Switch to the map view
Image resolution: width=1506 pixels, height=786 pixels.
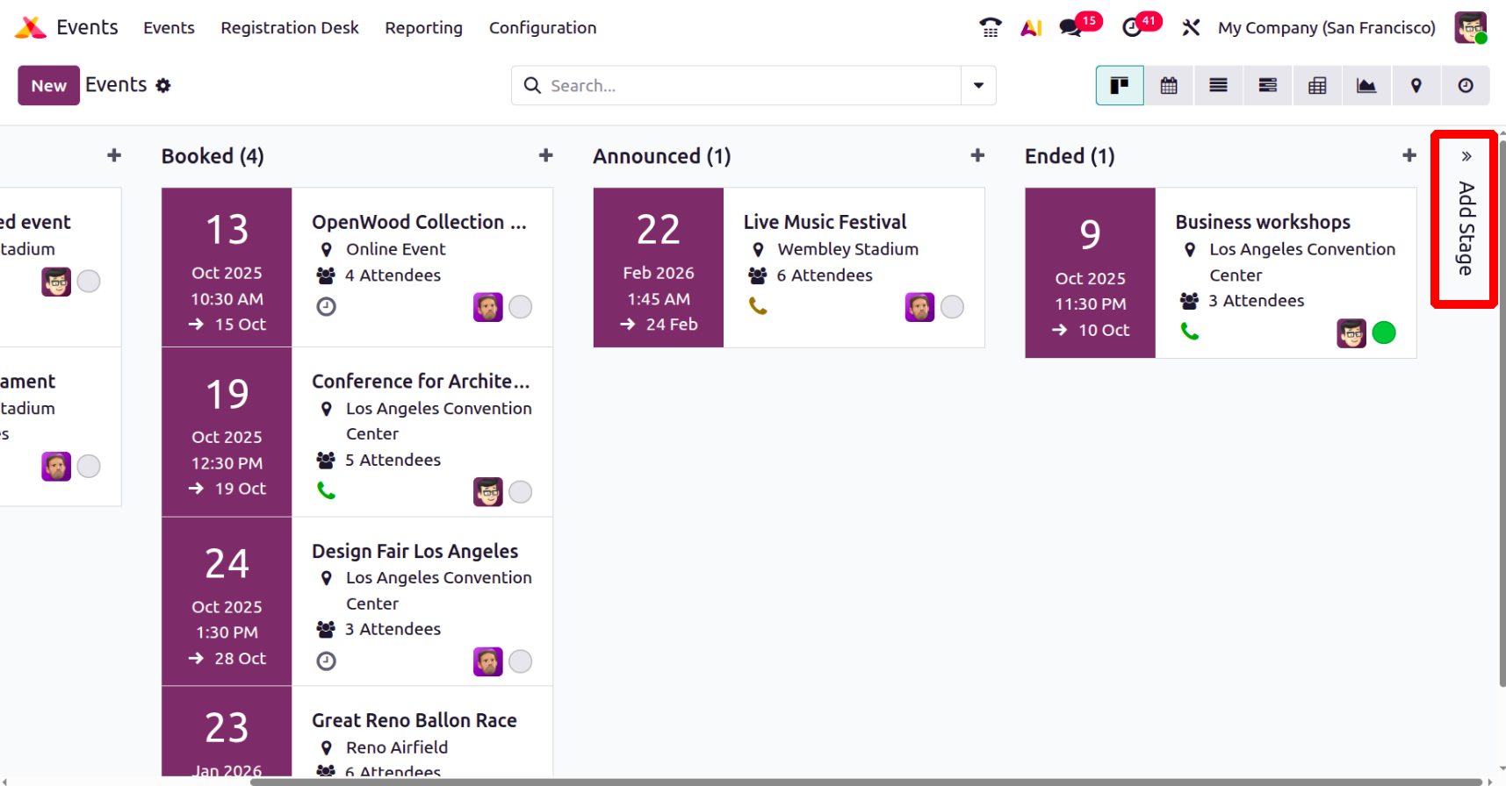pos(1416,86)
